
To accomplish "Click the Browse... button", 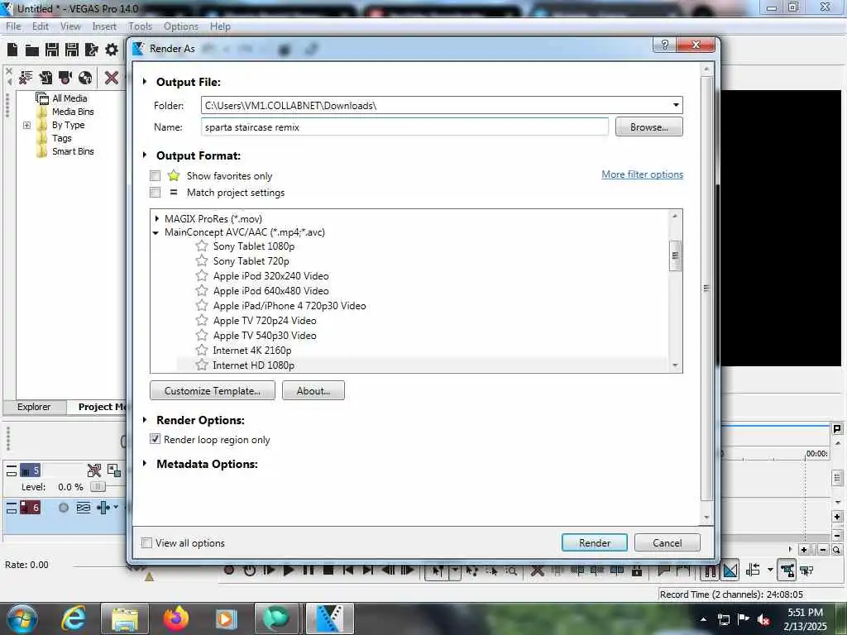I will point(648,127).
